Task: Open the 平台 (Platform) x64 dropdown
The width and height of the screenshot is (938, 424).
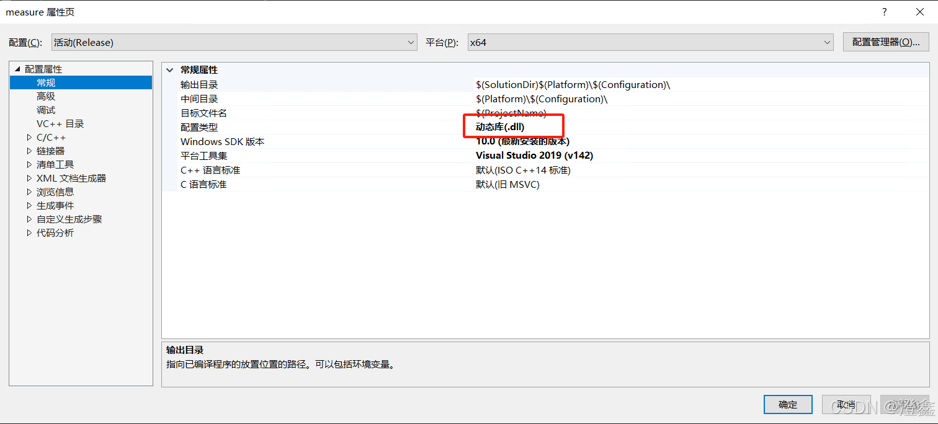Action: pyautogui.click(x=650, y=42)
